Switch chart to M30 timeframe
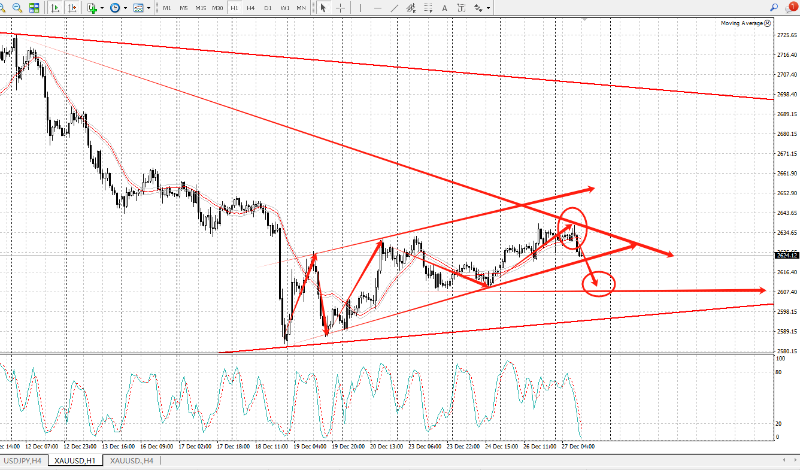This screenshot has height=470, width=800. click(x=218, y=8)
